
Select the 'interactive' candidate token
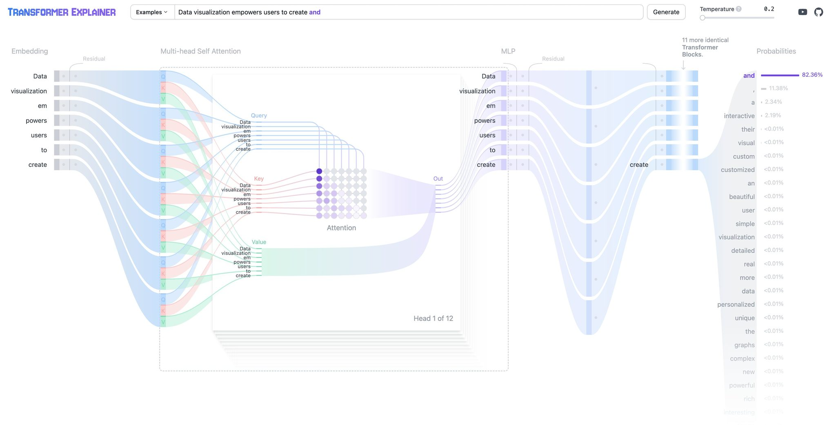click(739, 116)
